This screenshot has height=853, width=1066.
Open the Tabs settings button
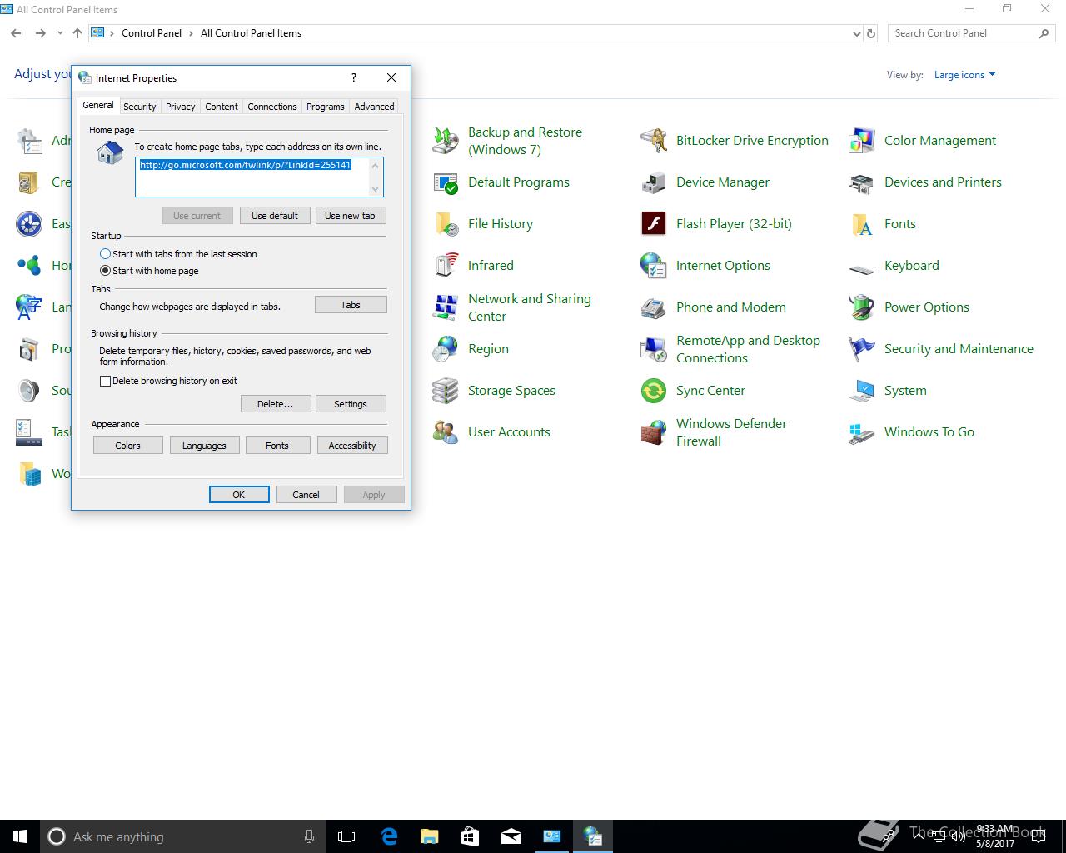pyautogui.click(x=351, y=305)
